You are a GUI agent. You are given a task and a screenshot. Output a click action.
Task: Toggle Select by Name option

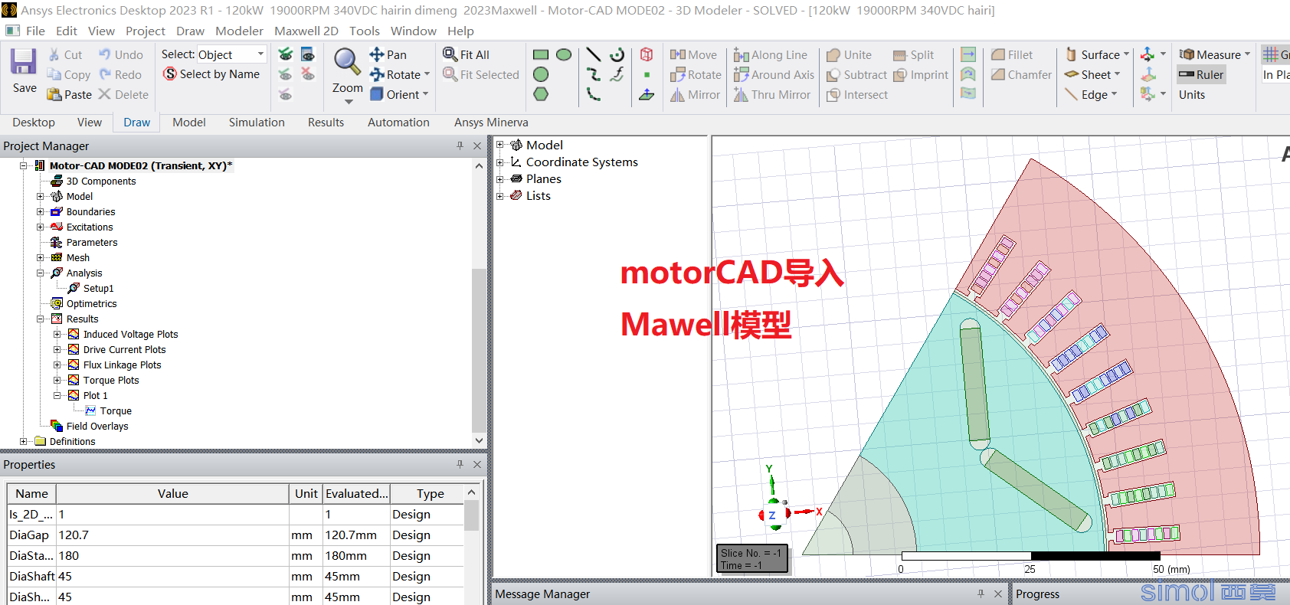[211, 74]
